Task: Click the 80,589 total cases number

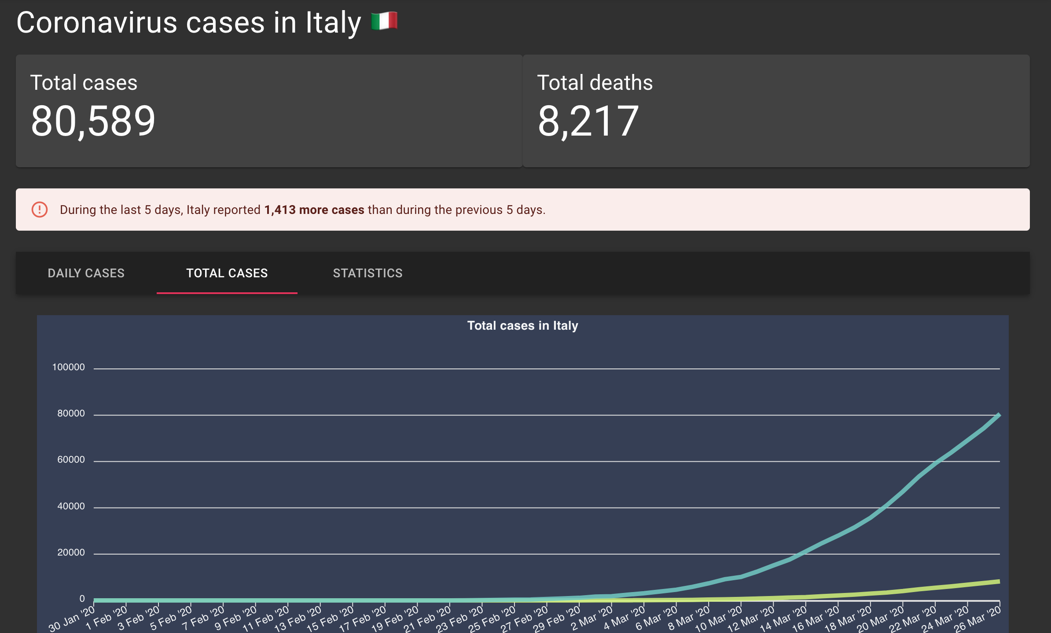Action: pos(93,121)
